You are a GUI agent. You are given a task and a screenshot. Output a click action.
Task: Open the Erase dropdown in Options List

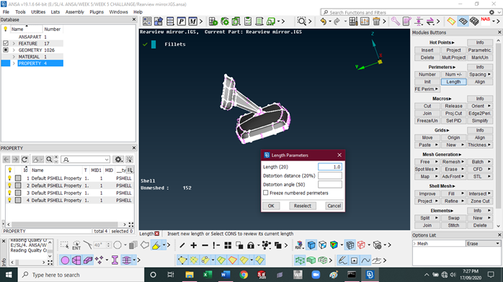483,244
